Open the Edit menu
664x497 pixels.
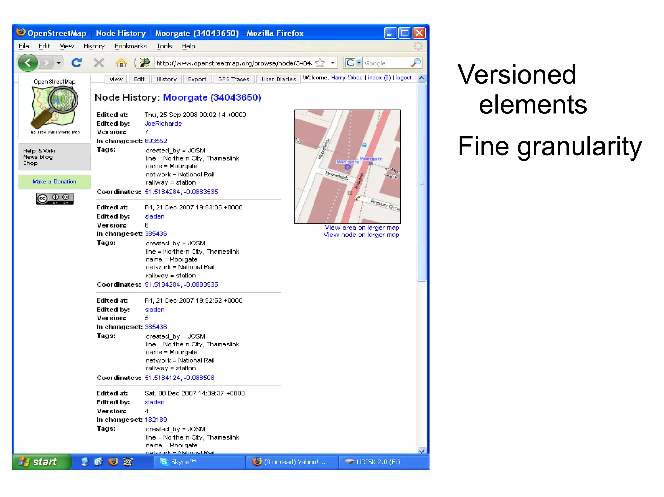(44, 46)
